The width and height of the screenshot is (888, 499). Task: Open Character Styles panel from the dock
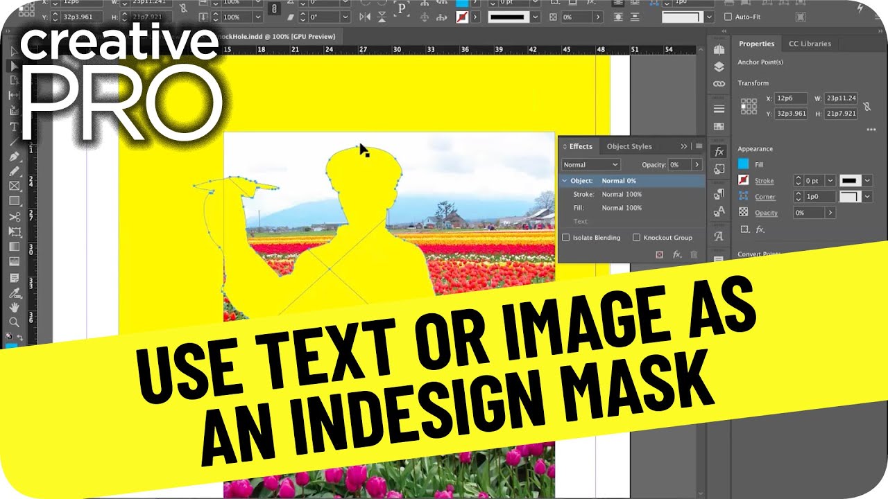click(x=719, y=211)
